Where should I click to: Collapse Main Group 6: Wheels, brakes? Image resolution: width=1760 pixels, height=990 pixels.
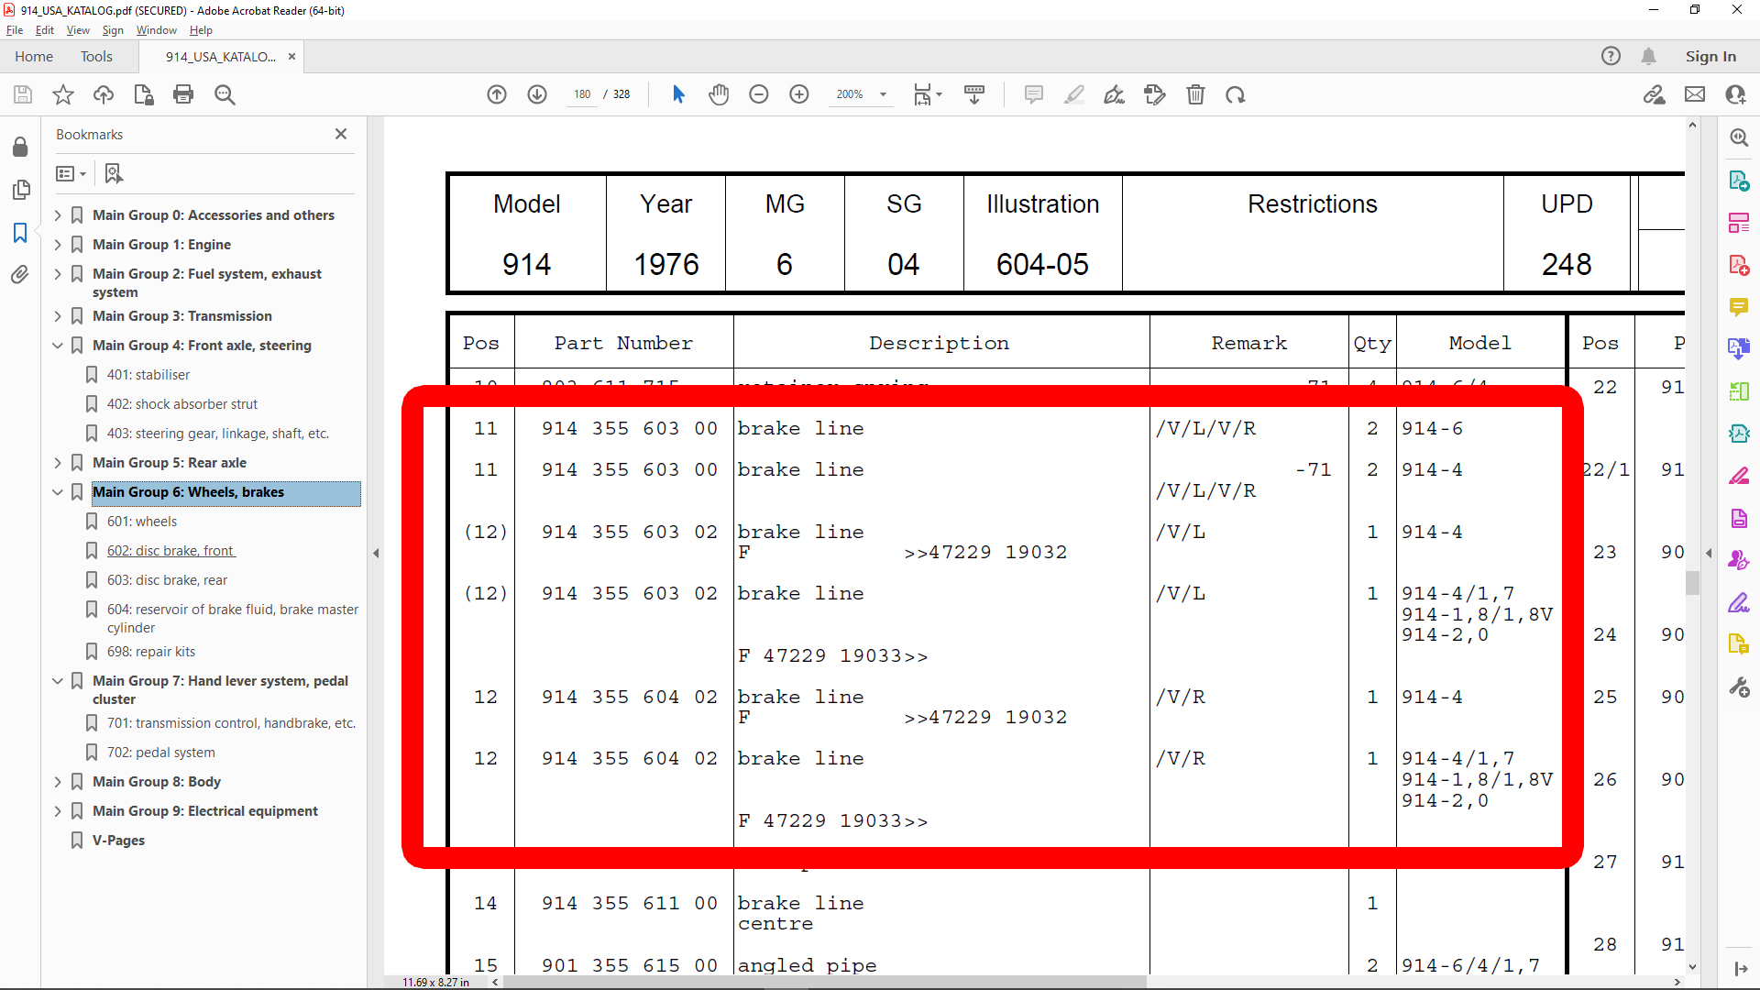[x=58, y=492]
